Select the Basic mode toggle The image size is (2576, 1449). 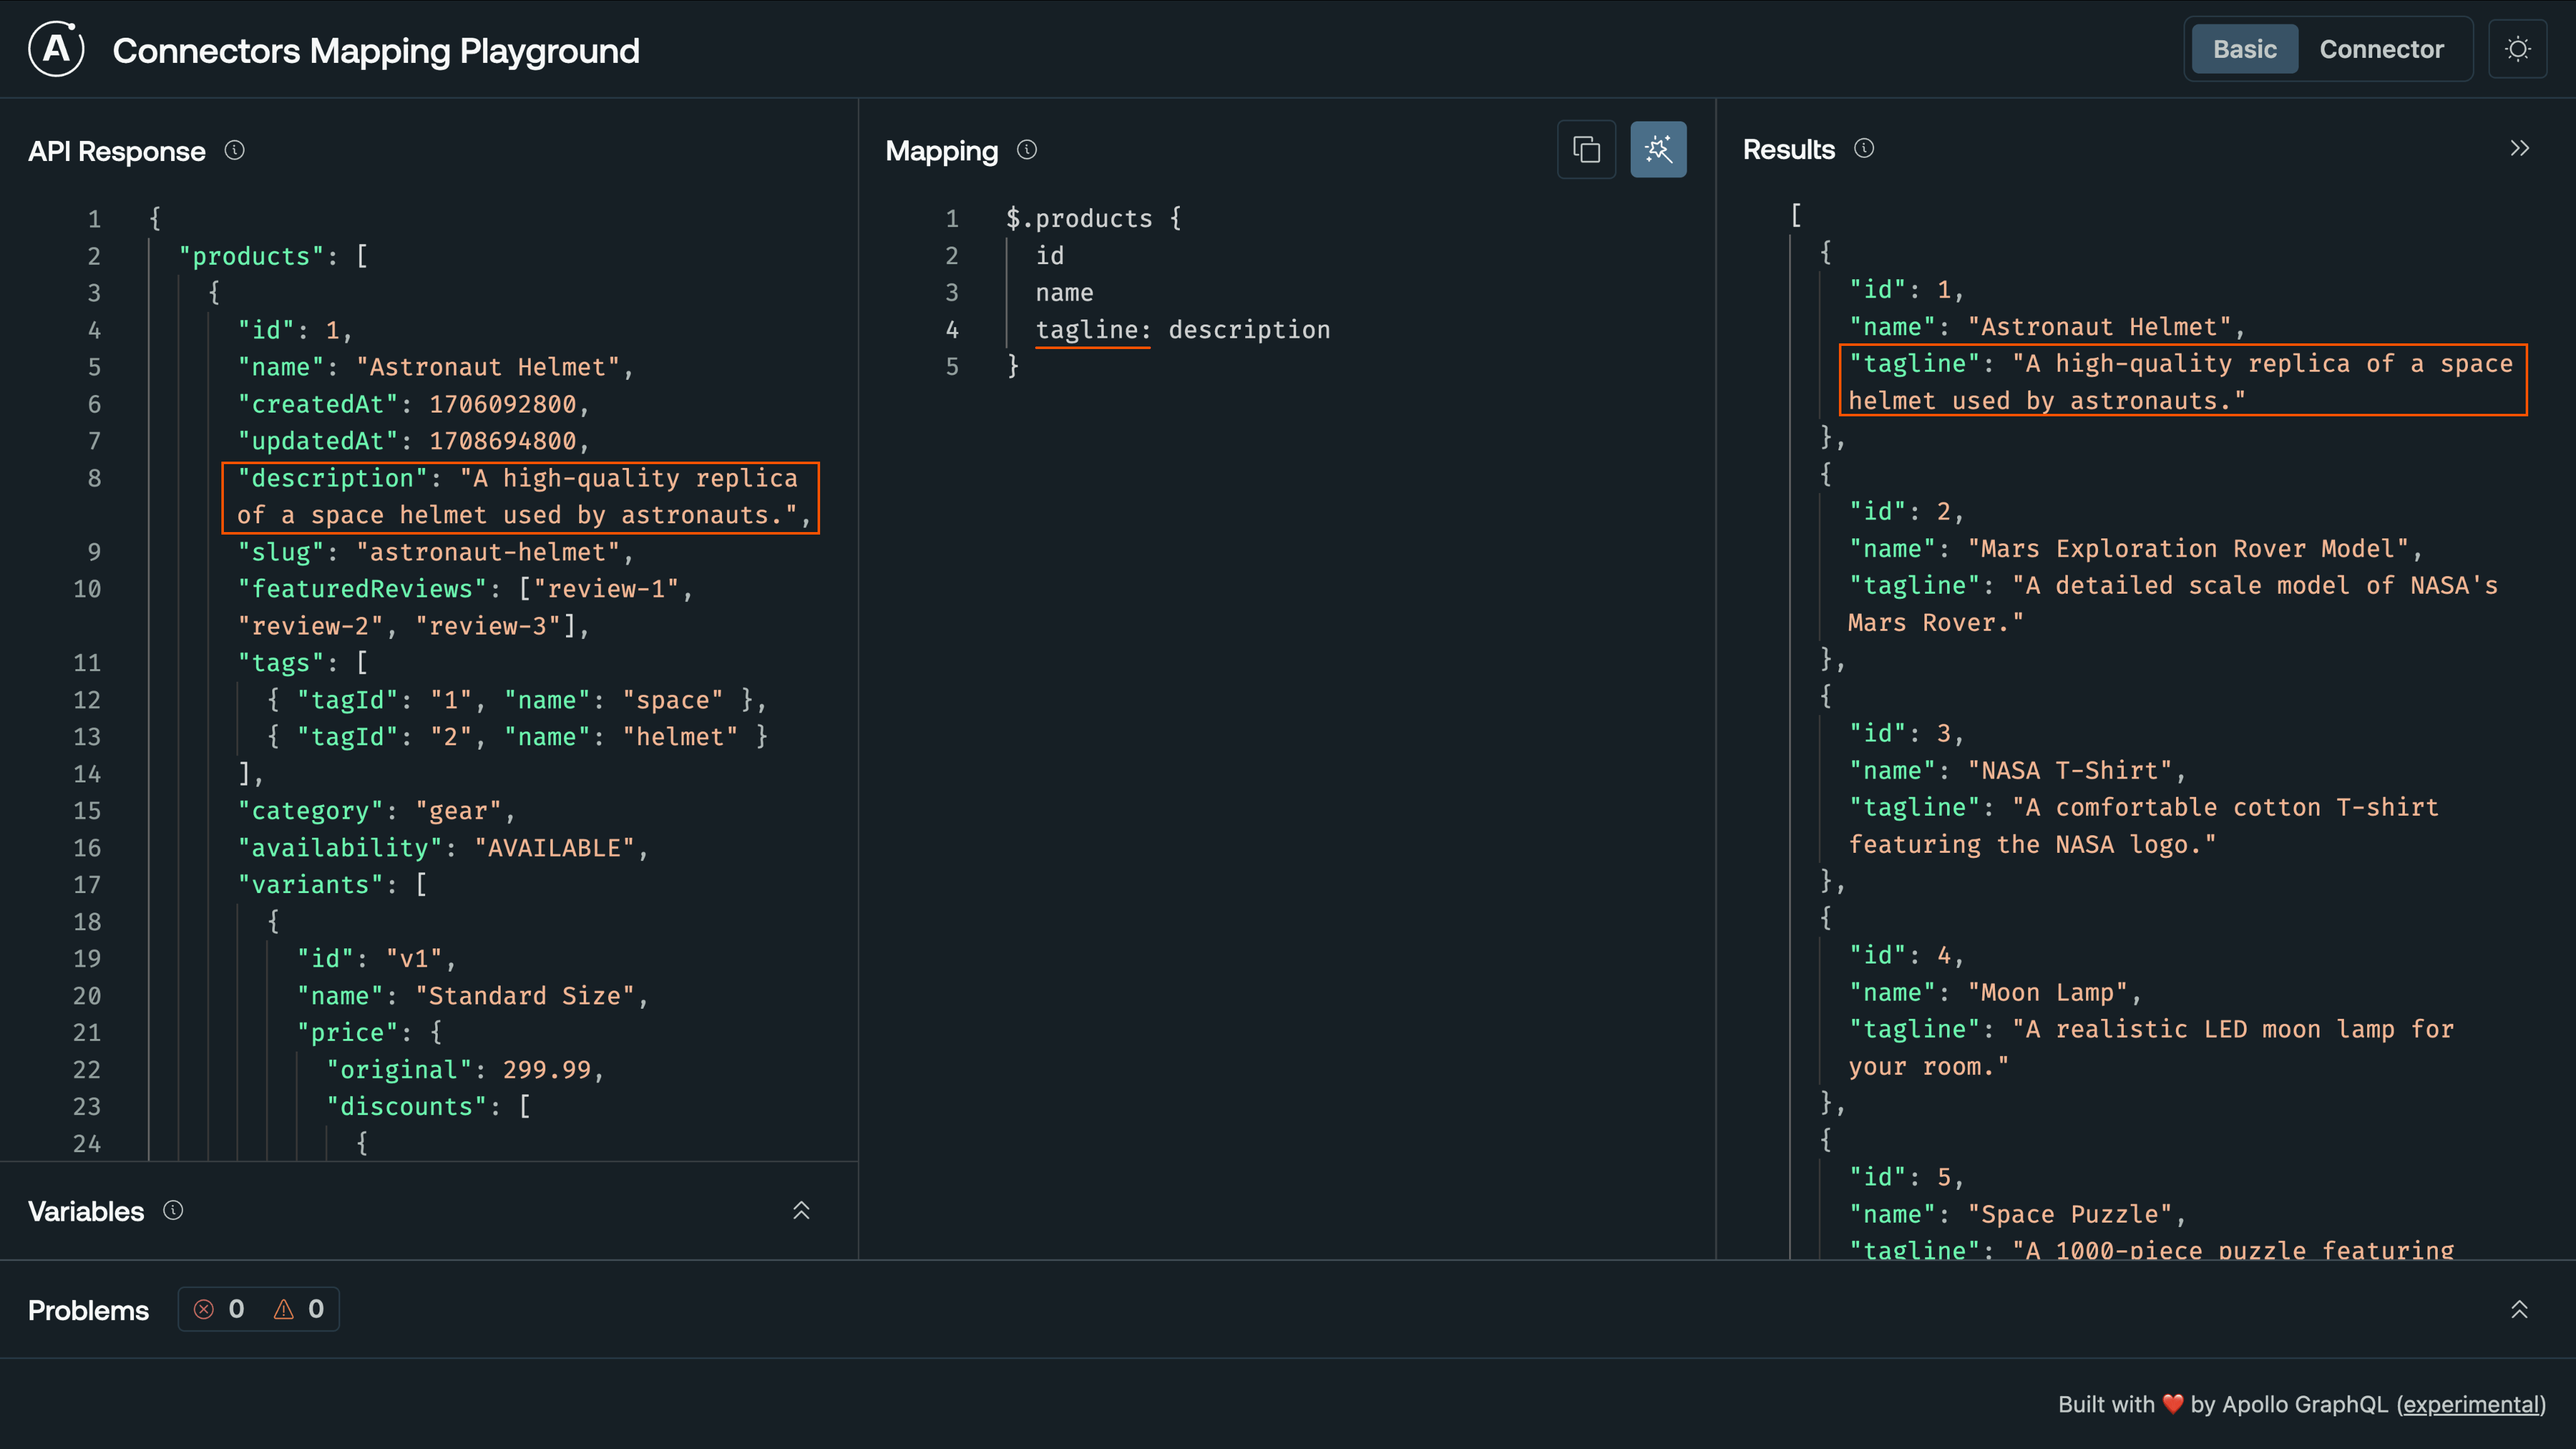point(2243,48)
